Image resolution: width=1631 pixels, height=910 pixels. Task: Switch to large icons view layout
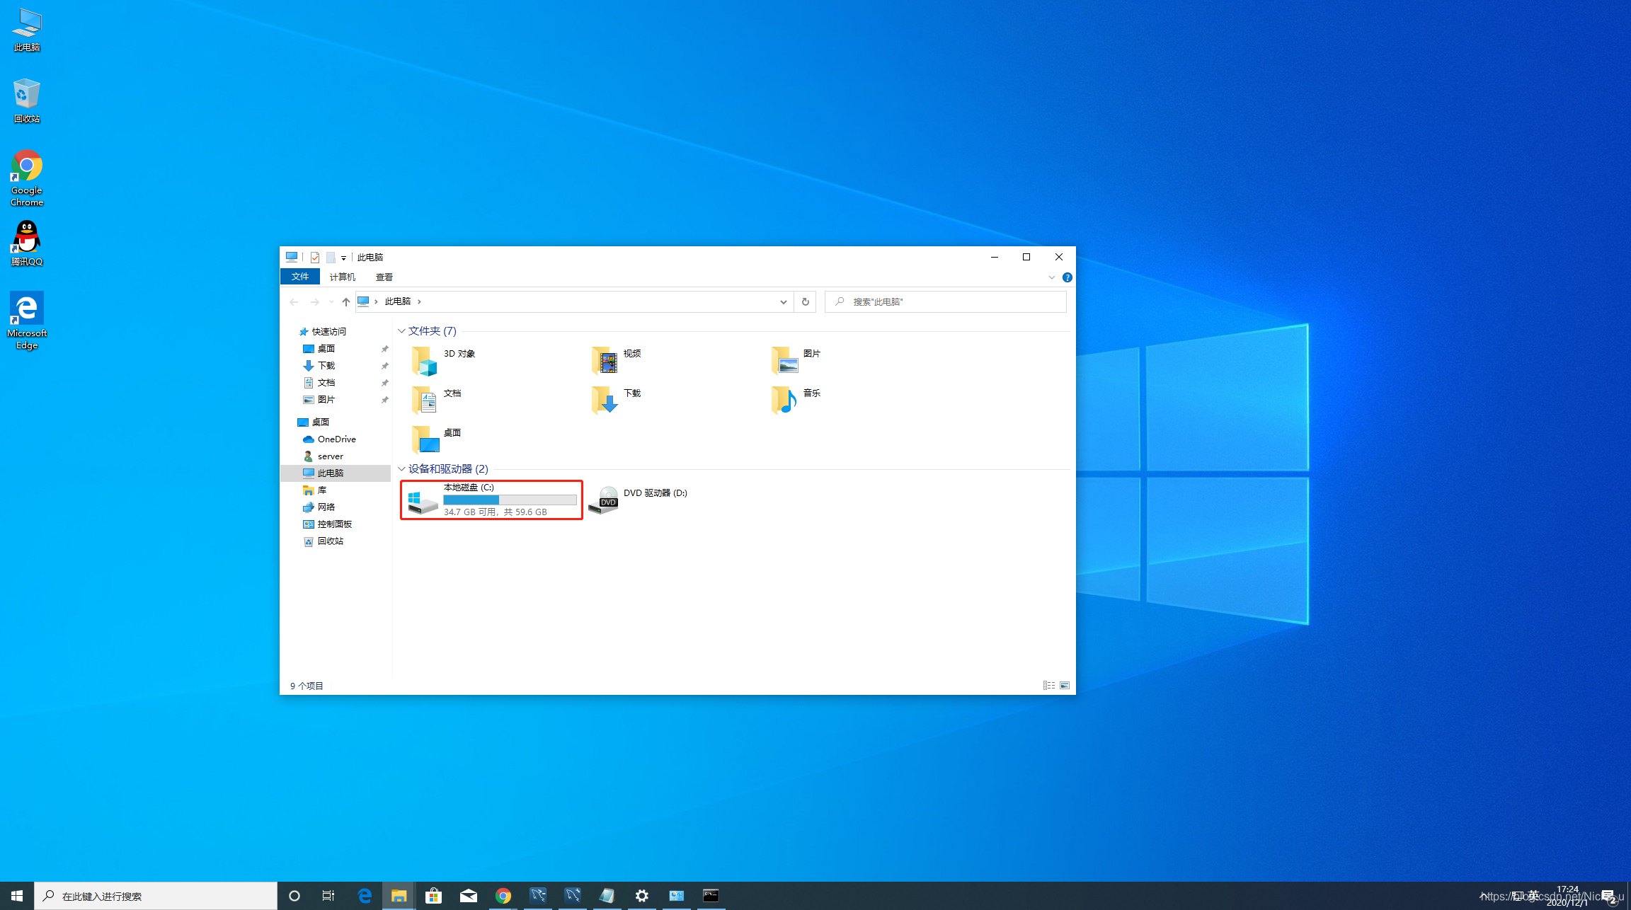tap(1065, 686)
